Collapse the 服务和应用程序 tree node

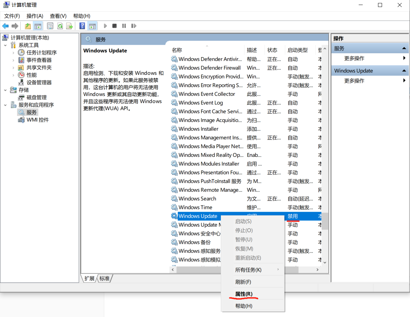pyautogui.click(x=5, y=105)
